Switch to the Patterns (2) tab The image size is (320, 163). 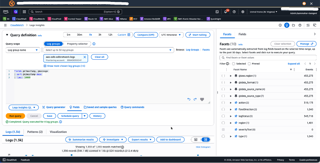pos(35,132)
